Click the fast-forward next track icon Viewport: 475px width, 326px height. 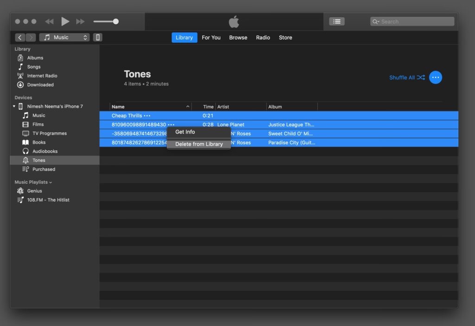point(80,21)
